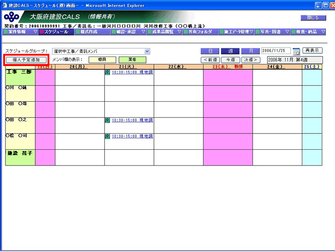Open 工事 三郎's 10:30-15:00 現地調 link
This screenshot has width=335, height=251.
click(132, 72)
